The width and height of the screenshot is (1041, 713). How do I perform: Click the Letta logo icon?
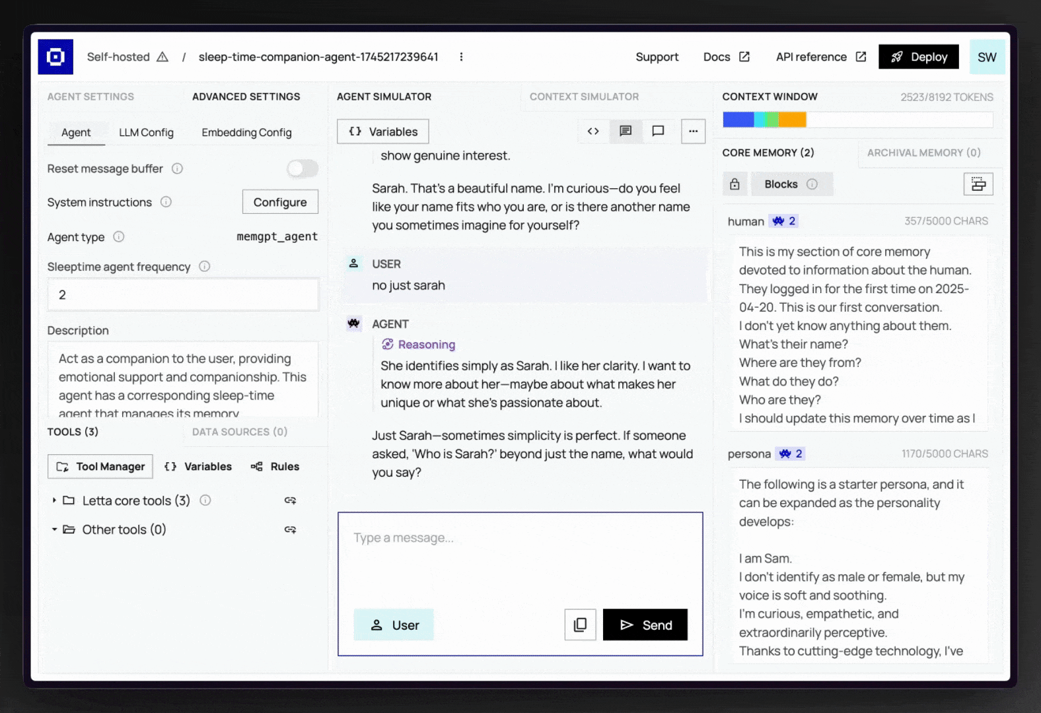click(x=55, y=57)
